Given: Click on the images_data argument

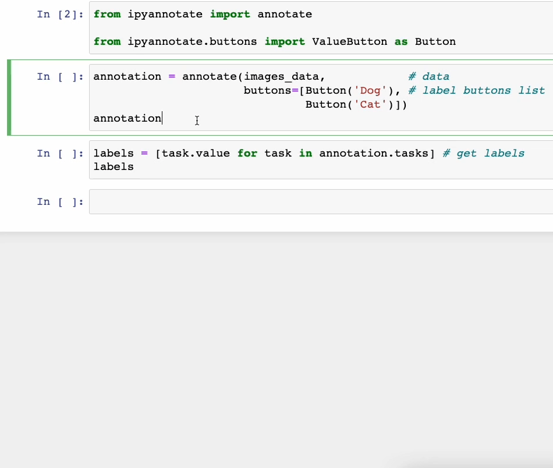Looking at the screenshot, I should [x=281, y=76].
